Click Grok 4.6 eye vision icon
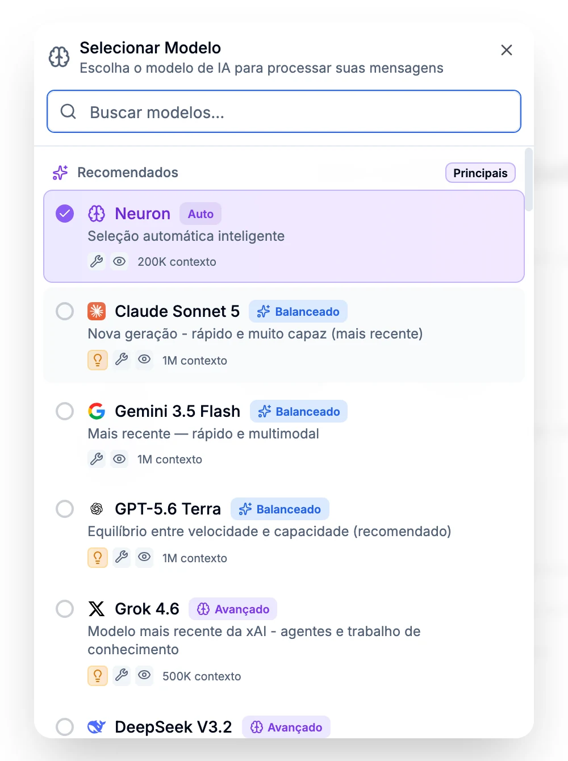 (145, 675)
